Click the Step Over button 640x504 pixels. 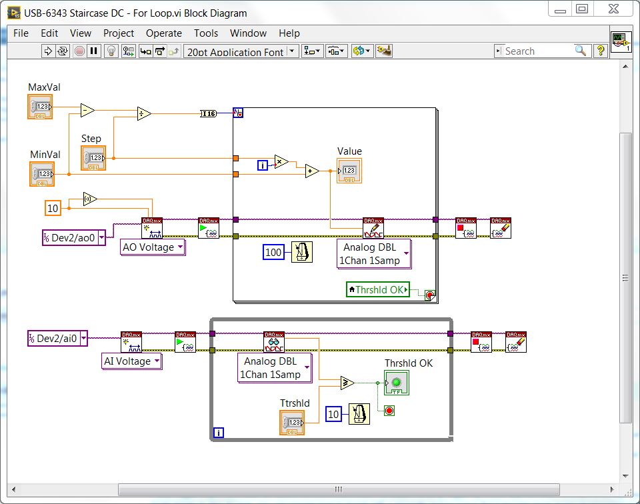point(159,51)
